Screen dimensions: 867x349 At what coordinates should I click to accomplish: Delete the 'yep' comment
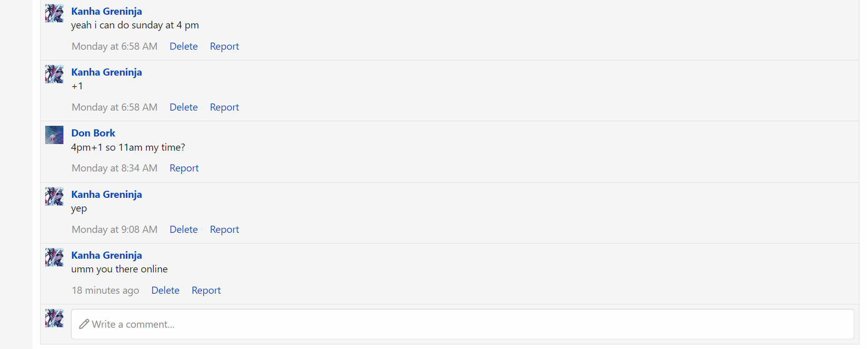coord(184,229)
